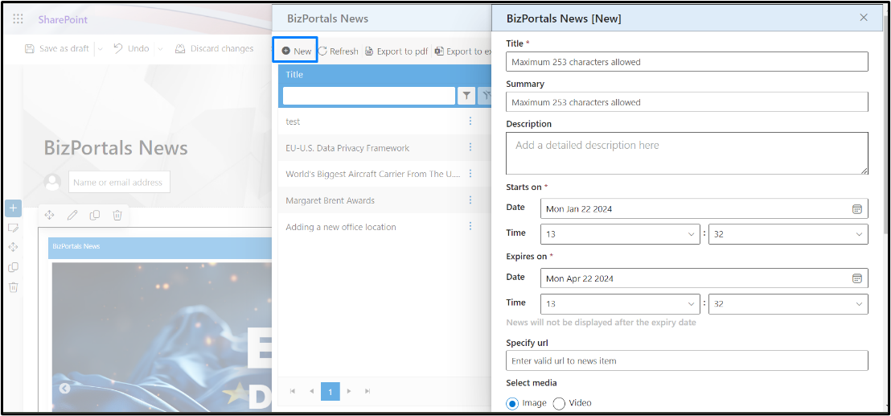Image resolution: width=891 pixels, height=416 pixels.
Task: Click the duplicate section icon in left rail
Action: pos(13,267)
